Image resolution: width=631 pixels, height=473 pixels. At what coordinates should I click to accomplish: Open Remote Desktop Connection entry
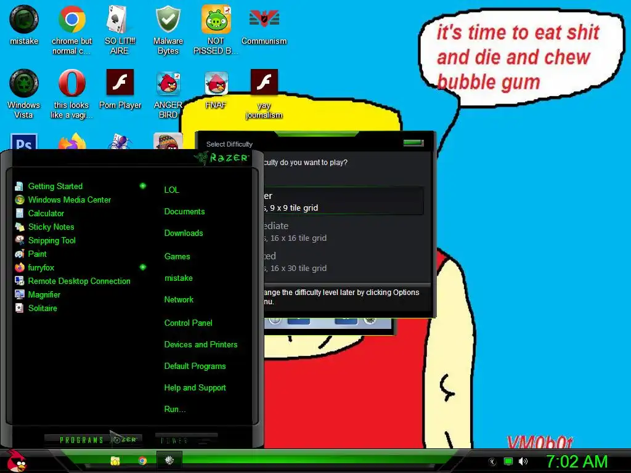73,281
